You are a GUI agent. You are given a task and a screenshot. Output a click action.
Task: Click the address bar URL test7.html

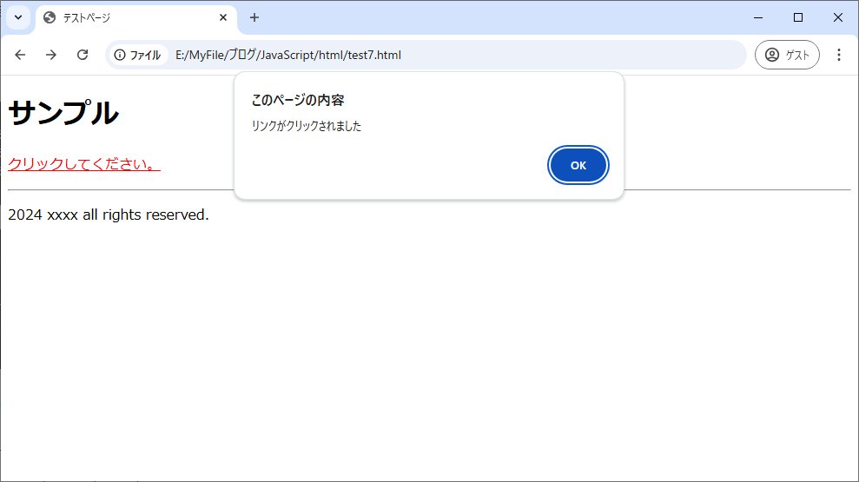tap(288, 55)
